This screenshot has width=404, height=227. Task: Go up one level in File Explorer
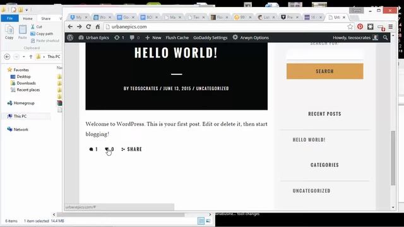pos(31,57)
